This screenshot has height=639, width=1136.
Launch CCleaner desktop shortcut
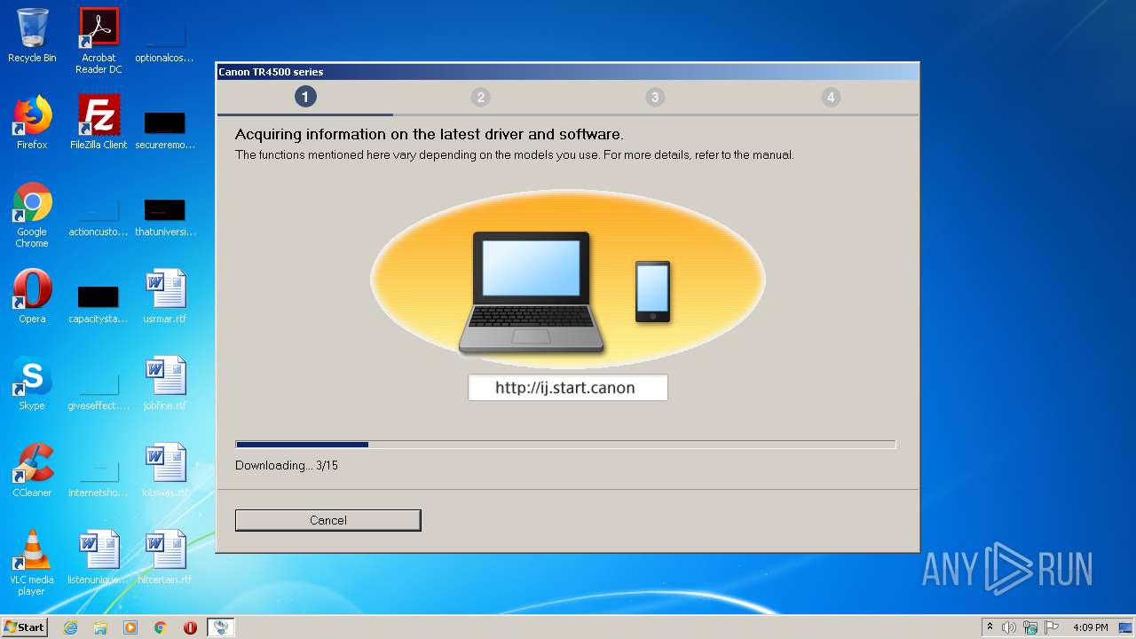(32, 470)
